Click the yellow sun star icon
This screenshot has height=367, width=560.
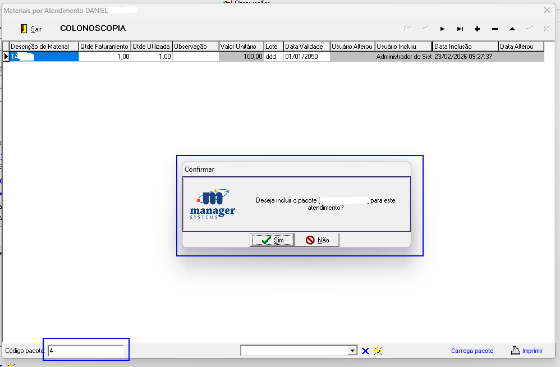(378, 351)
